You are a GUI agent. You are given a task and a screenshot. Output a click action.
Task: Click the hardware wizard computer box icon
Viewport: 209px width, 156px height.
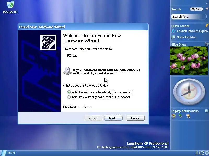[48, 42]
